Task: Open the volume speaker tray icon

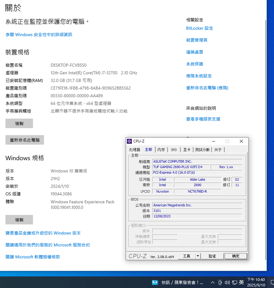Action: [227, 282]
